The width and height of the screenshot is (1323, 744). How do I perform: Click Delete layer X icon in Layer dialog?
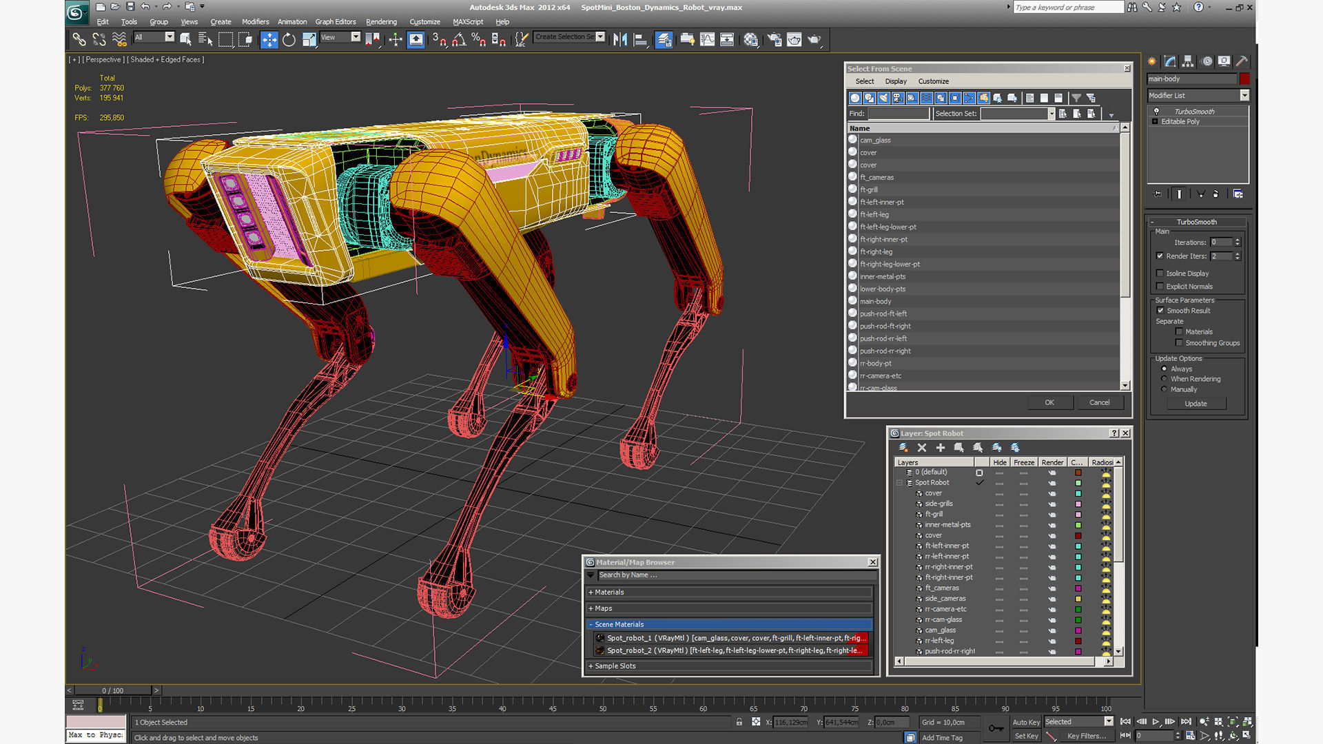[922, 448]
